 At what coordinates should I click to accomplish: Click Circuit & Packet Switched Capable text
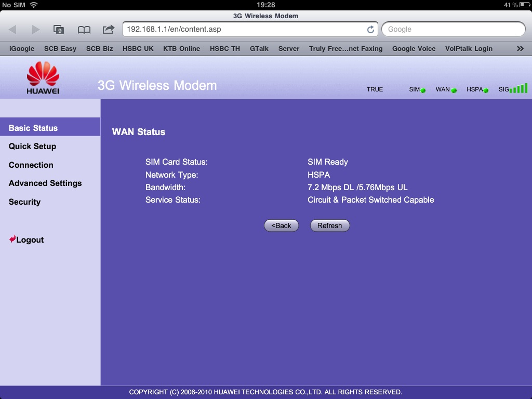[371, 200]
